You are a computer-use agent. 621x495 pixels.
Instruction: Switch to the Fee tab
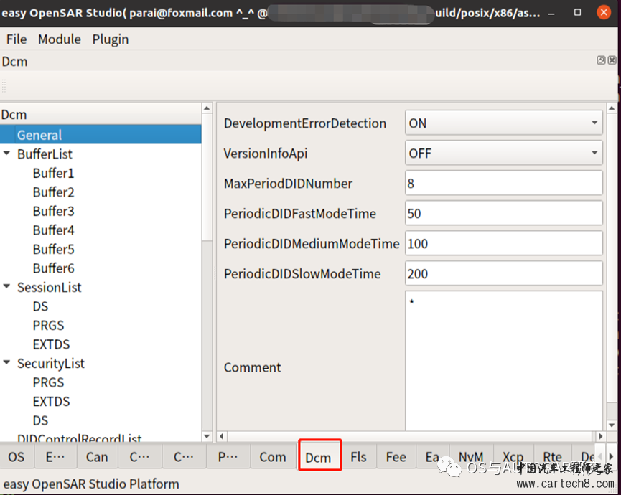(396, 457)
